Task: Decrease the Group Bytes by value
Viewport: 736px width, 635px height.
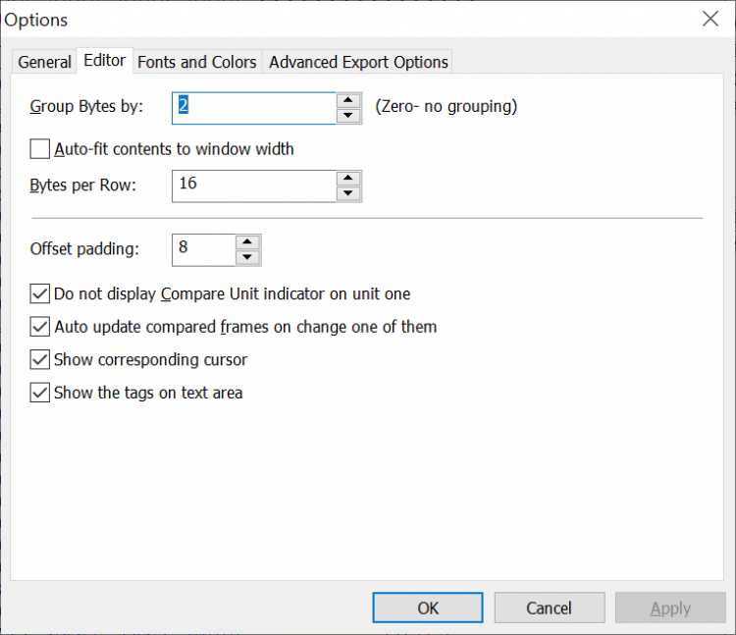Action: coord(348,116)
